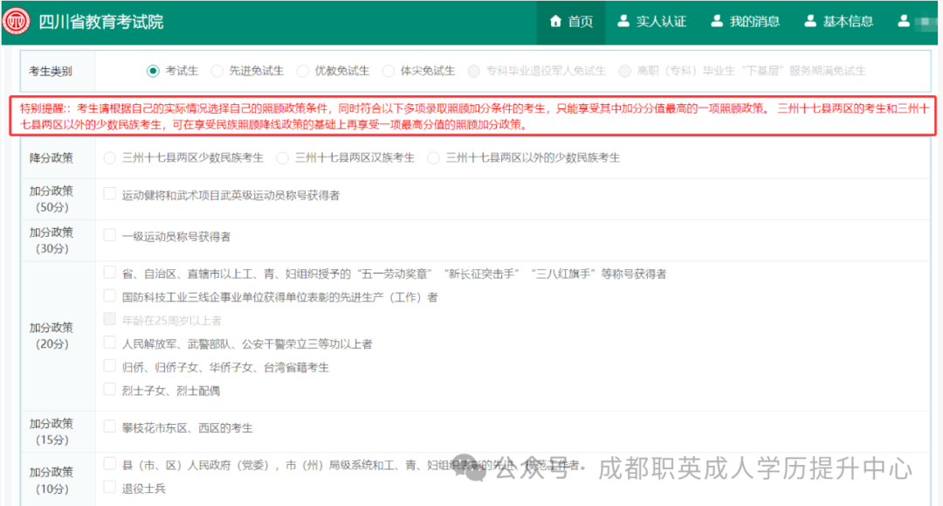Viewport: 943px width, 506px height.
Task: Click the 考生类别 row label
Action: (x=51, y=72)
